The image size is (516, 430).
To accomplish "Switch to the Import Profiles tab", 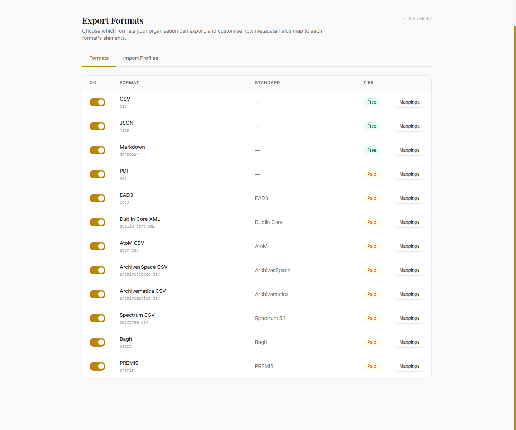I will pos(140,58).
